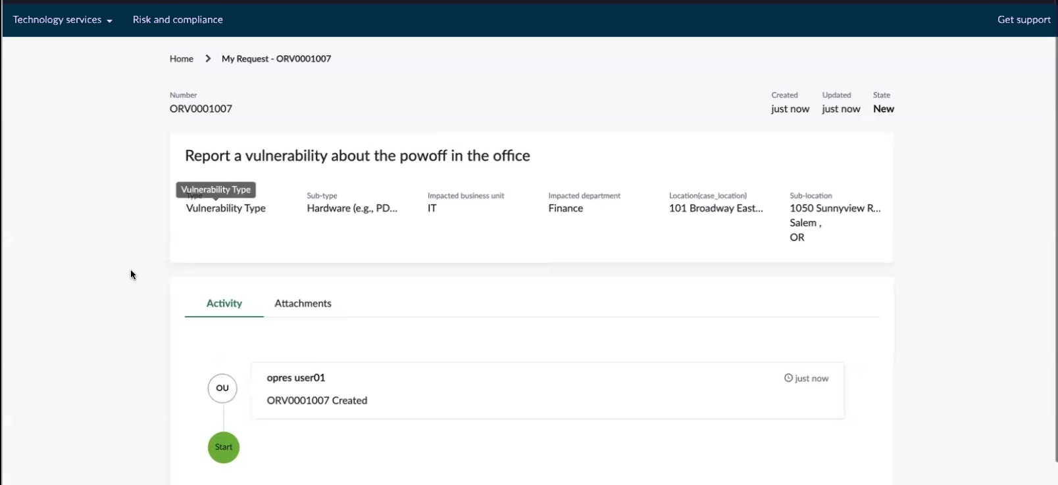This screenshot has height=485, width=1058.
Task: Click the opres user01 name in activity
Action: pyautogui.click(x=296, y=378)
